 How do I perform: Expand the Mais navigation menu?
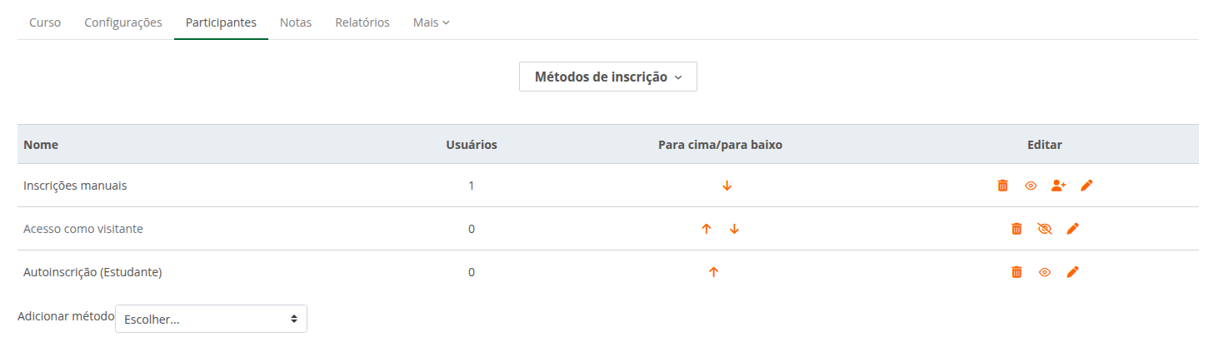point(431,22)
